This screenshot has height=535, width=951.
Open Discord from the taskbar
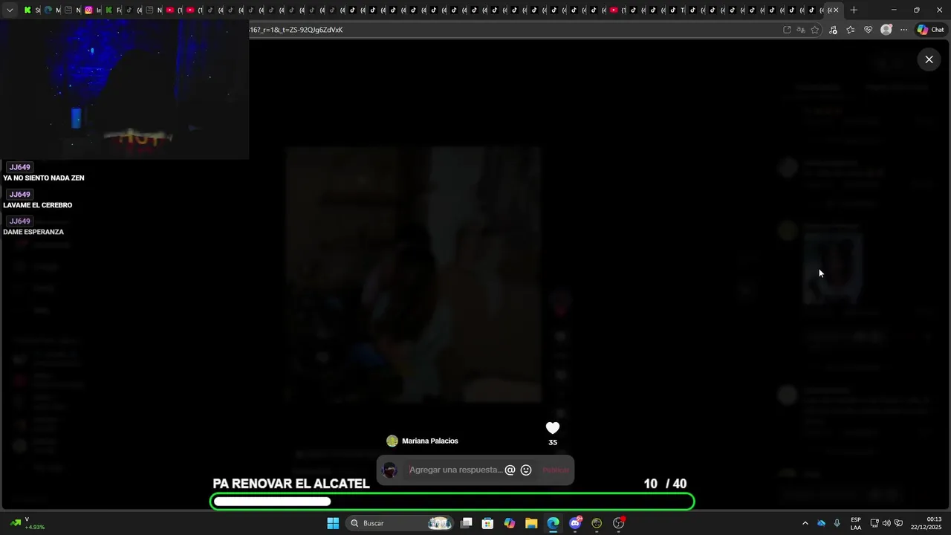point(575,523)
